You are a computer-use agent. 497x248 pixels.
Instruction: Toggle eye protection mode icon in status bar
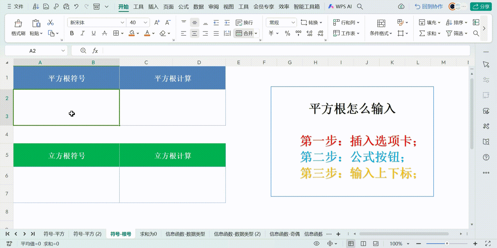coord(317,244)
